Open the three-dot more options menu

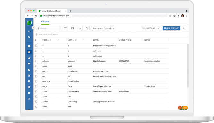[x=185, y=28]
